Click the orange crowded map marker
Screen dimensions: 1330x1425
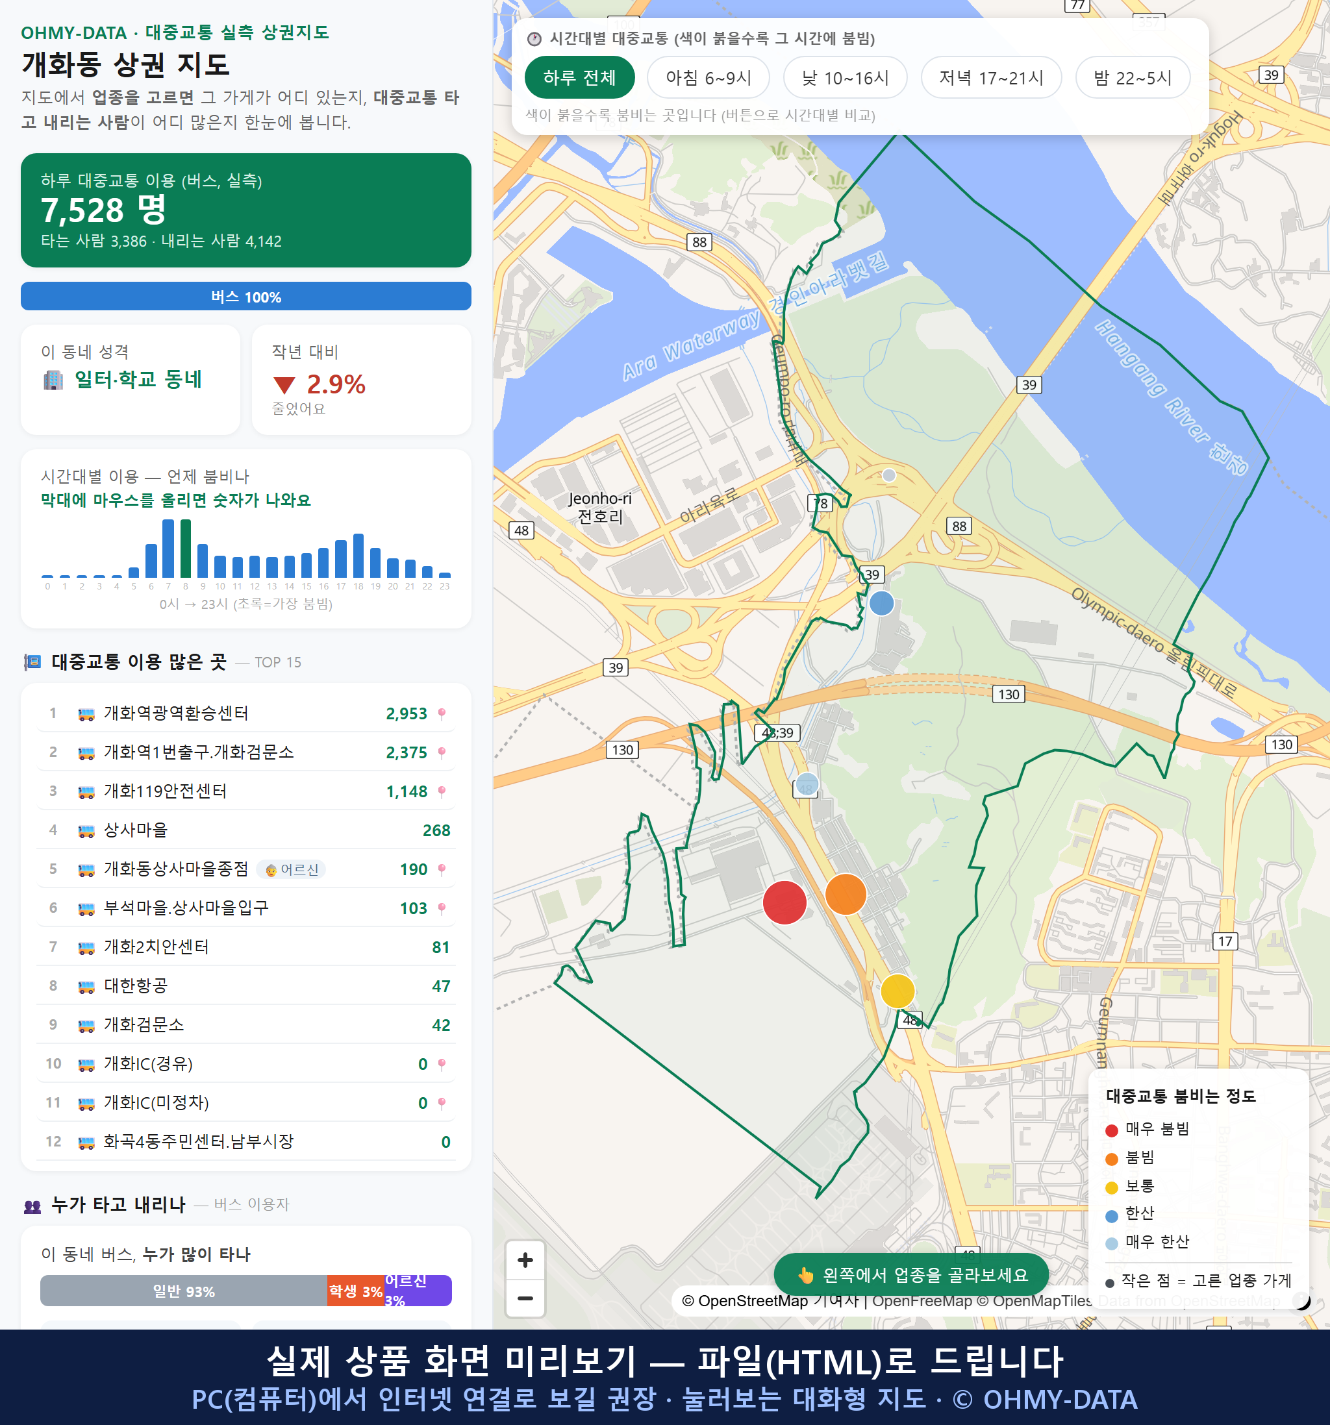point(846,894)
